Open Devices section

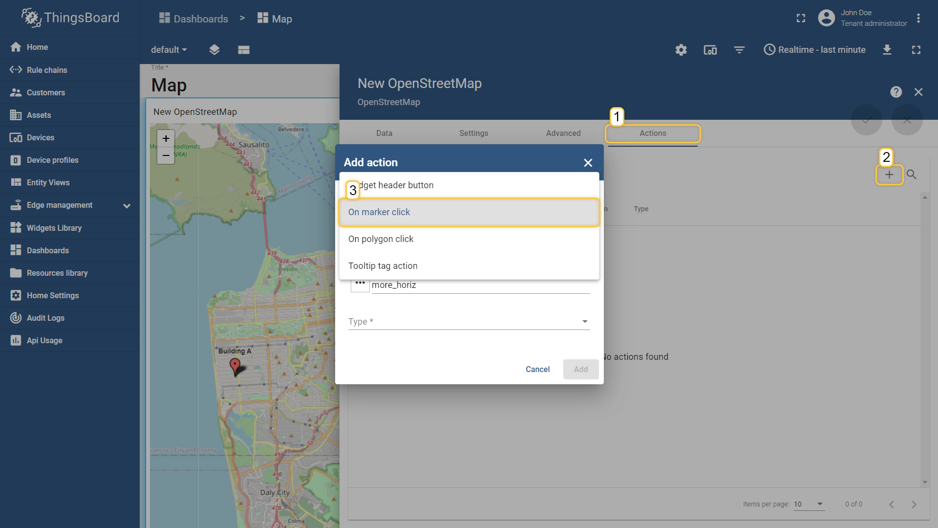click(x=69, y=137)
